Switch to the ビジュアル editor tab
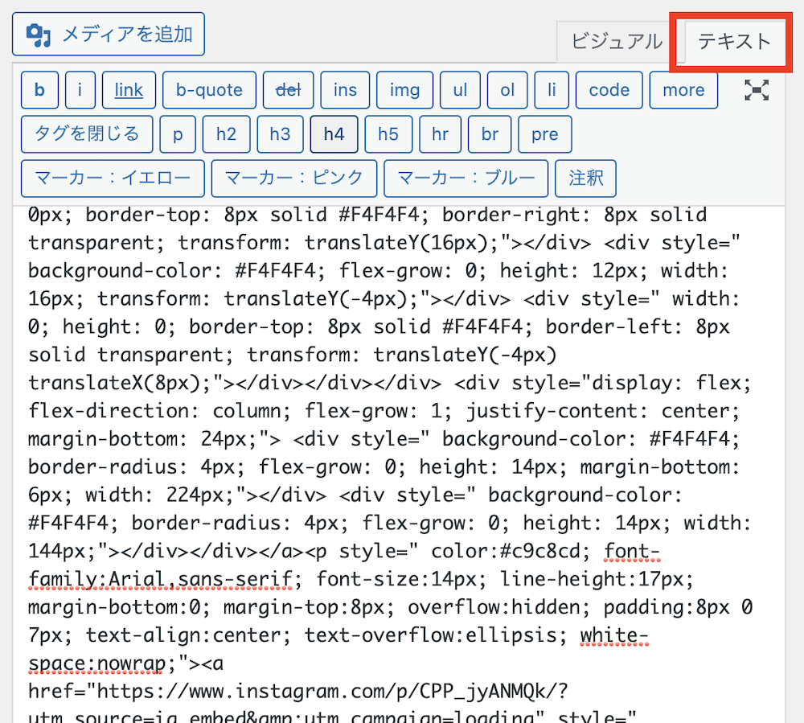 [x=617, y=41]
